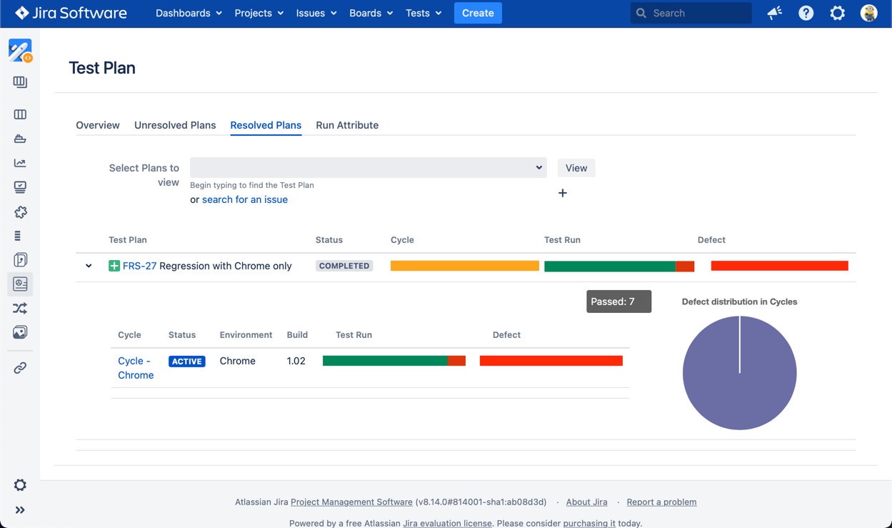Click the shuffle arrows icon in sidebar
The image size is (892, 528).
(x=20, y=309)
